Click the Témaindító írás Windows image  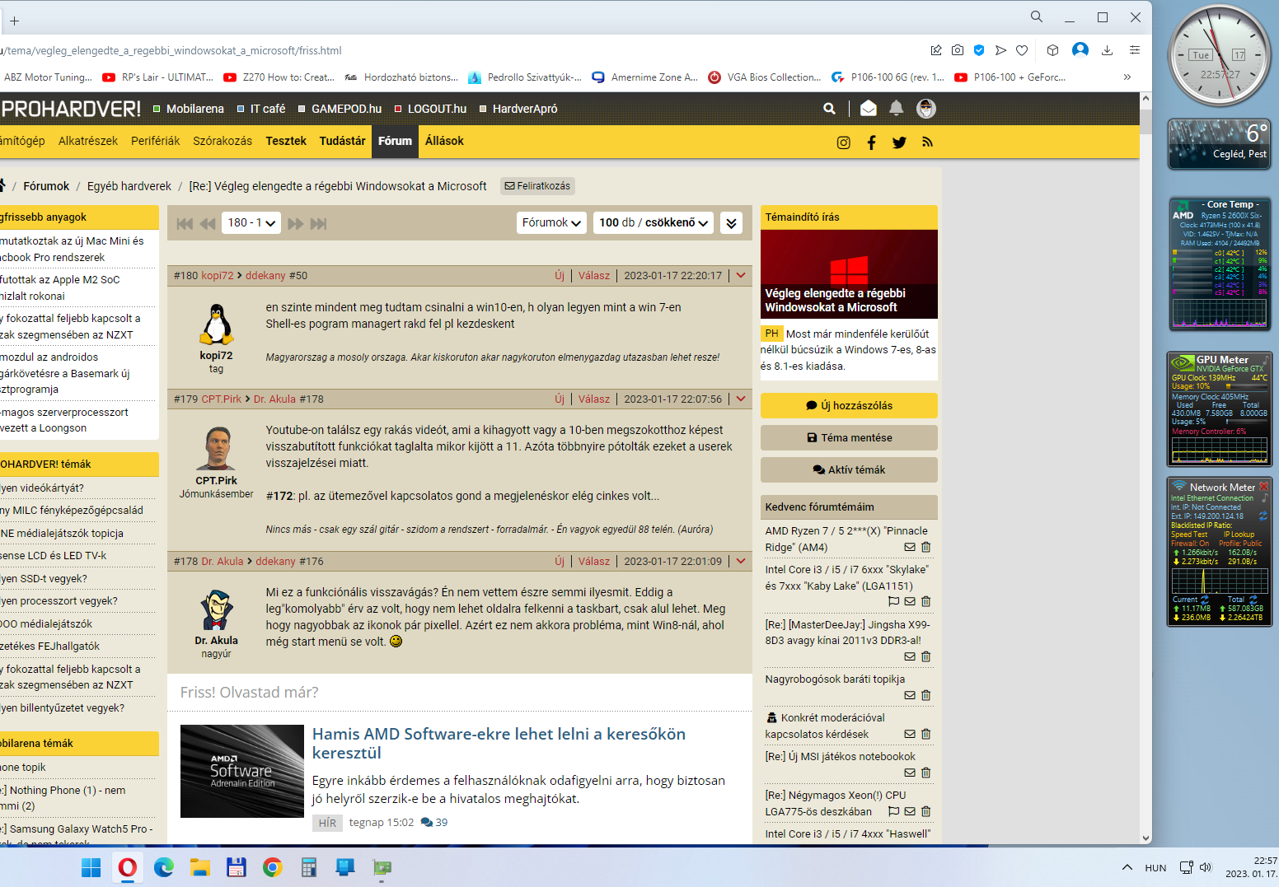click(849, 274)
